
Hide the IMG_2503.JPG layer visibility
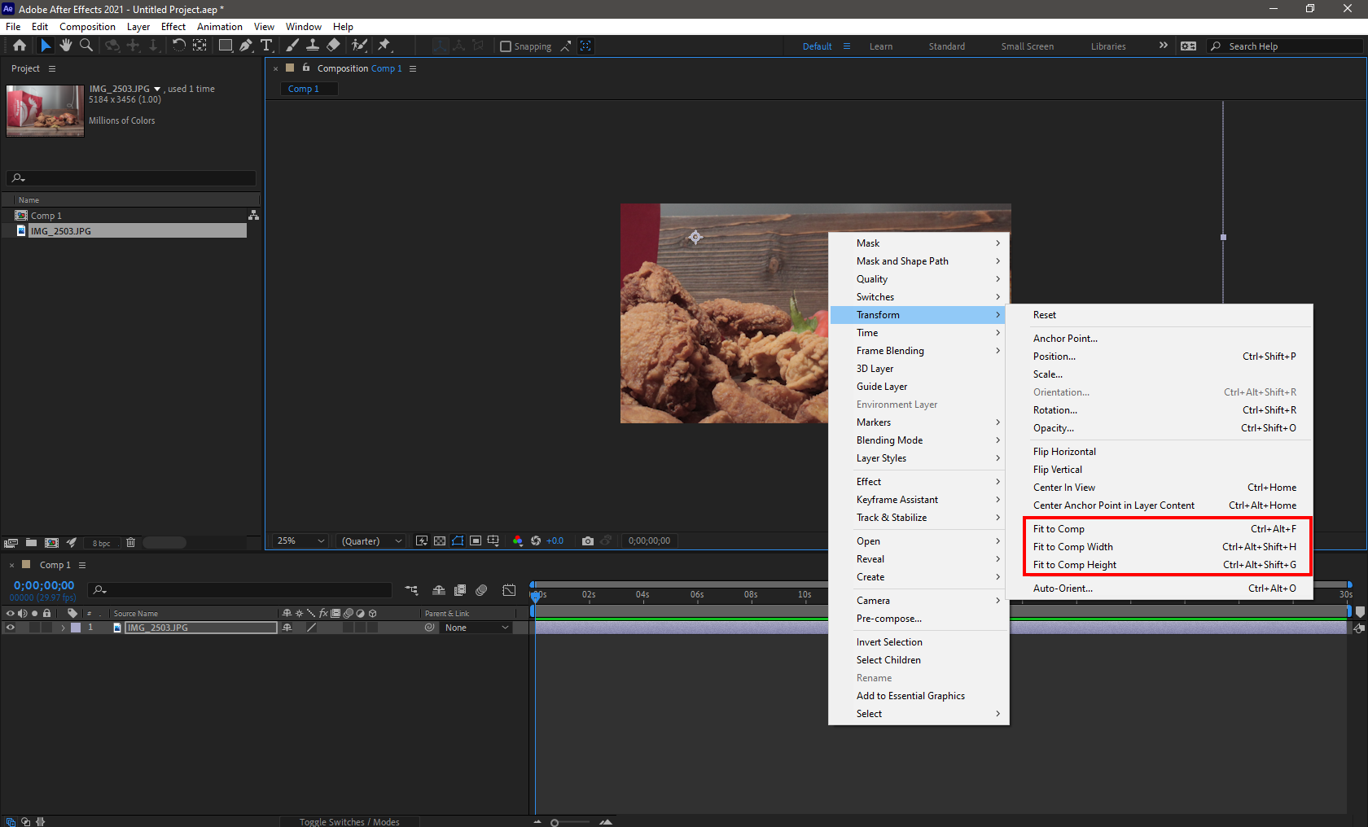[10, 628]
